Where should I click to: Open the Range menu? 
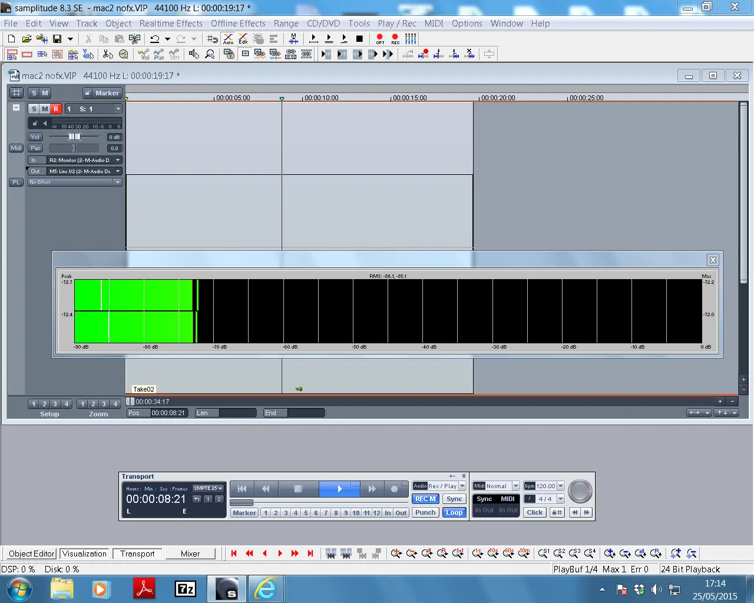[x=286, y=24]
